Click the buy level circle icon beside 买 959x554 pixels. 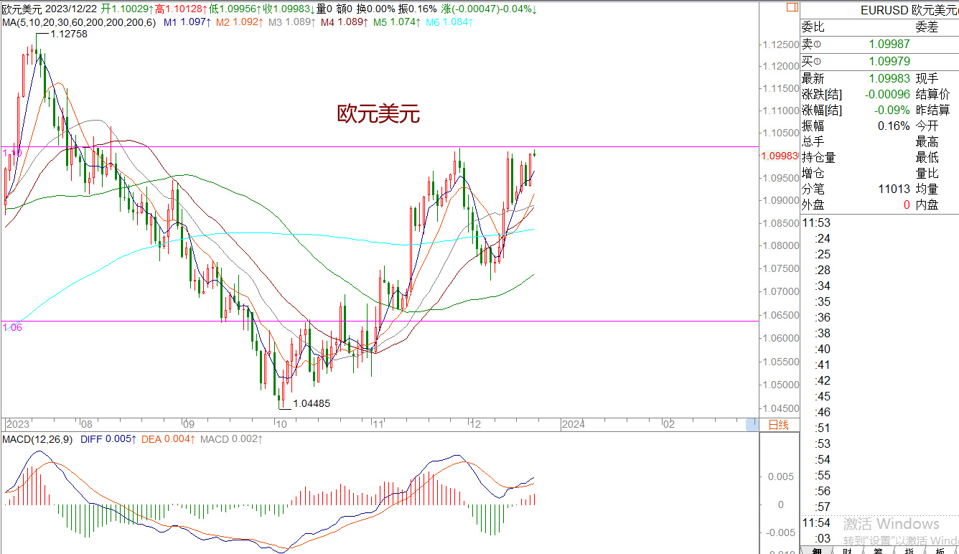818,61
